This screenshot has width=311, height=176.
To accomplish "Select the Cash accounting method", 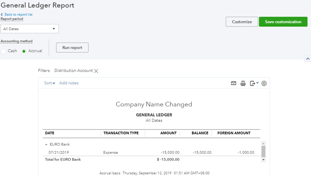I will (x=4, y=51).
